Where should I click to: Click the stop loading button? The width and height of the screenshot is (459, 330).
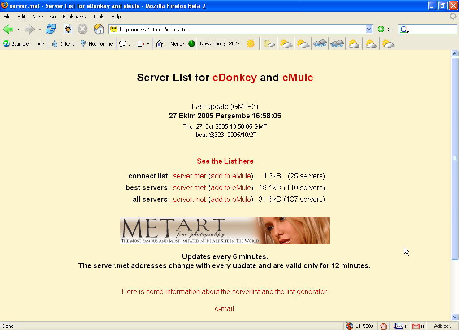(82, 29)
